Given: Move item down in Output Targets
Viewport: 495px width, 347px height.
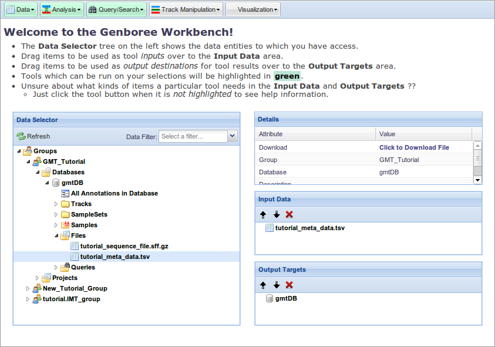Looking at the screenshot, I should (277, 285).
